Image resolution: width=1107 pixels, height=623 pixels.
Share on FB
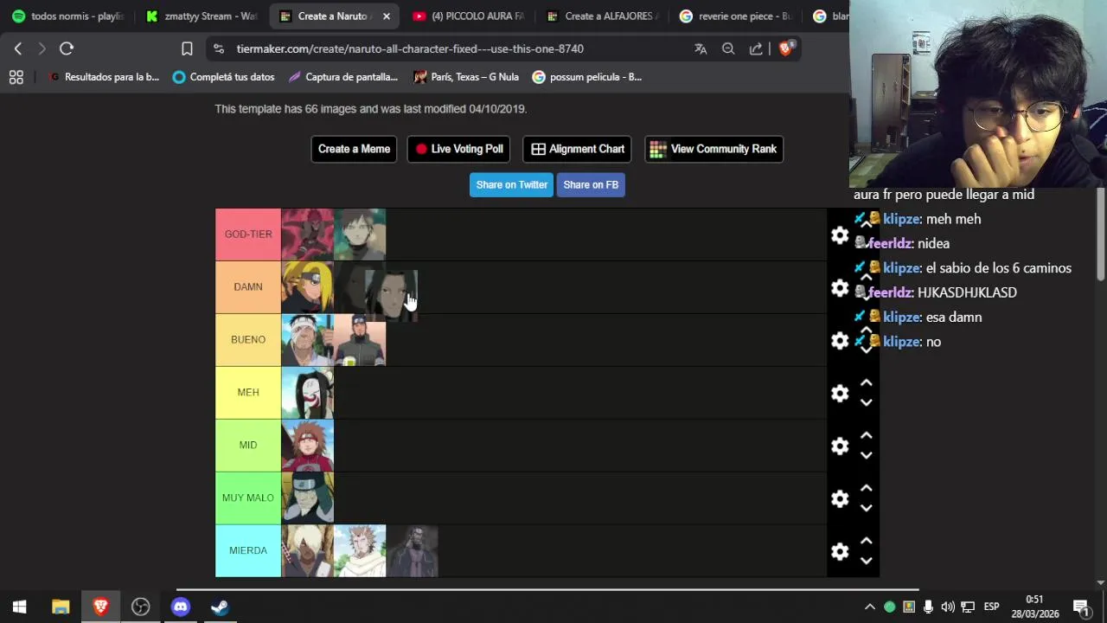(591, 184)
